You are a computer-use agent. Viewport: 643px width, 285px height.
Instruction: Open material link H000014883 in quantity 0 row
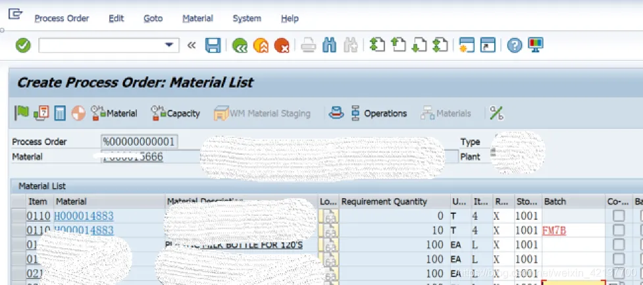tap(84, 216)
